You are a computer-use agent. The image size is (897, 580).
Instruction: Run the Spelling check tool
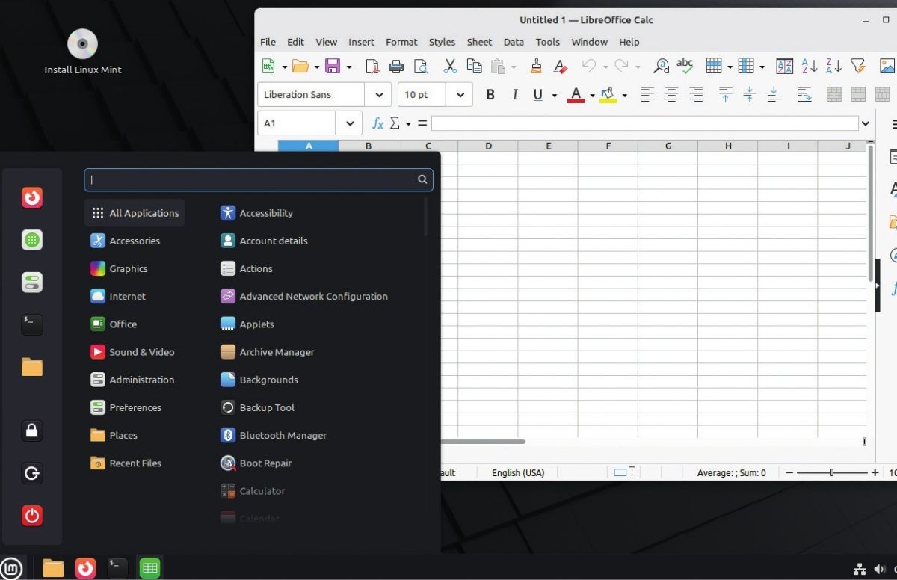(x=685, y=67)
